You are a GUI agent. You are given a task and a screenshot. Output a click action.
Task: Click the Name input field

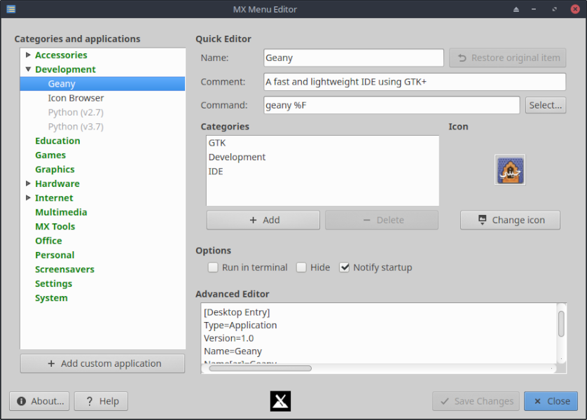tap(354, 58)
